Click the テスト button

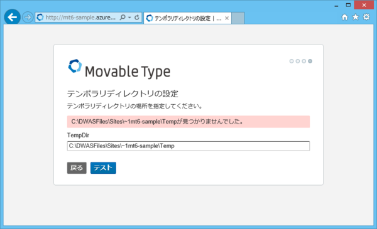coord(103,168)
